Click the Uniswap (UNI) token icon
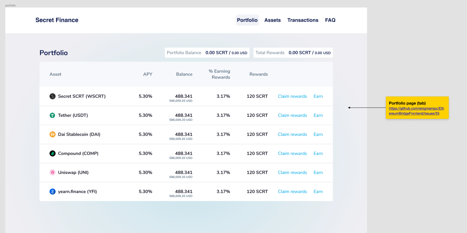 tap(52, 172)
